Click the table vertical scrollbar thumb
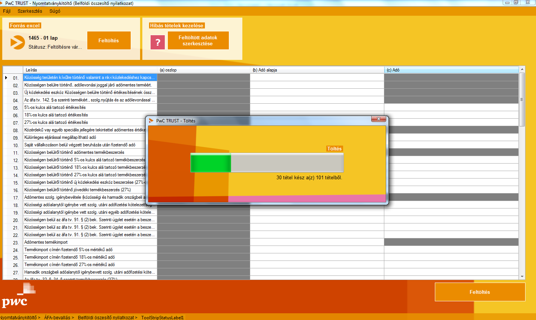Image resolution: width=536 pixels, height=320 pixels. (x=522, y=100)
